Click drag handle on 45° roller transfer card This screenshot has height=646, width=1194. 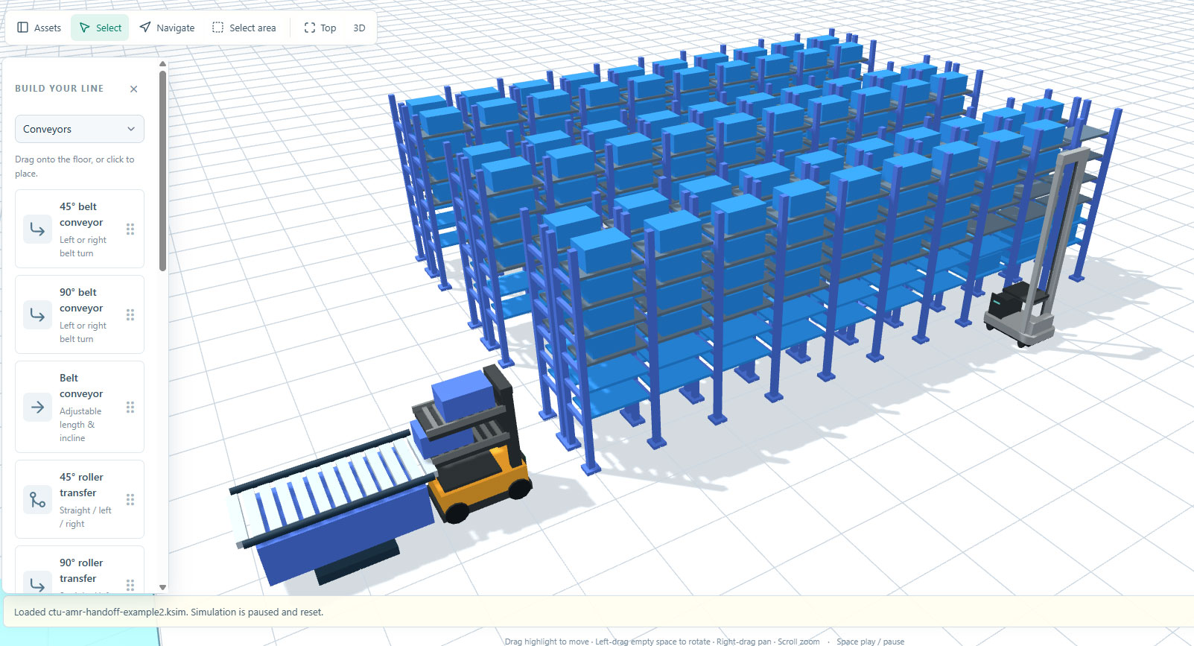click(130, 499)
